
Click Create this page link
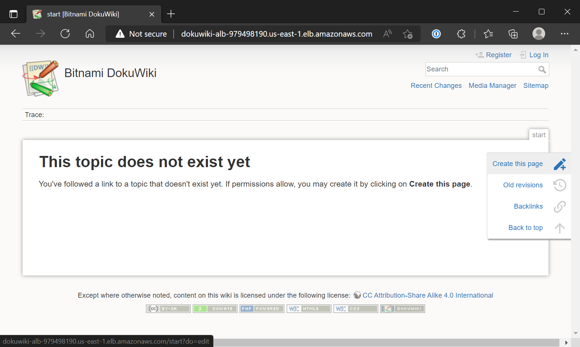click(518, 164)
